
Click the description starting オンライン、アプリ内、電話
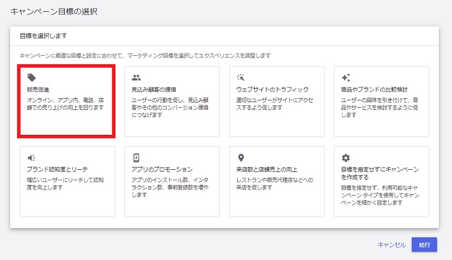65,104
